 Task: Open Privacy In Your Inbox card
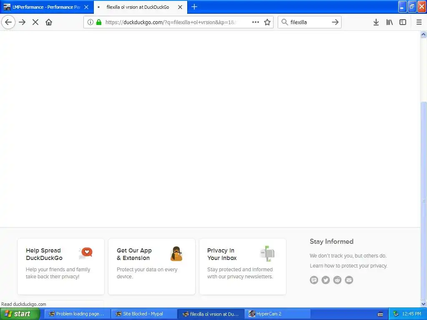243,266
